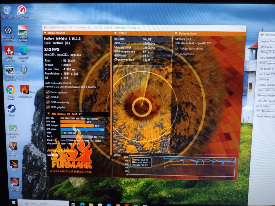Open GPU Load sensor dropdown in GPU-Z window
Screen dimensions: 275x206
[266, 79]
